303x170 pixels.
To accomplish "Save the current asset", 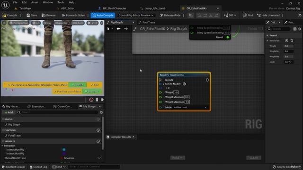I will pos(32,15).
